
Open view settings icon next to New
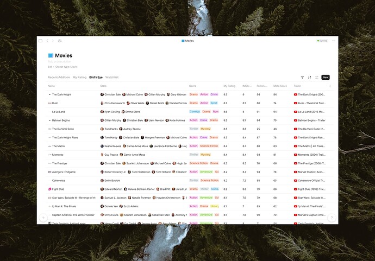pyautogui.click(x=317, y=78)
